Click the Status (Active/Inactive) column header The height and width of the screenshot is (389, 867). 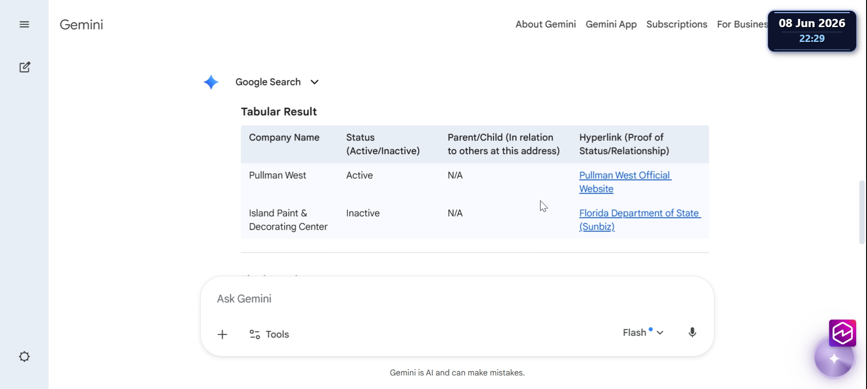pos(383,144)
